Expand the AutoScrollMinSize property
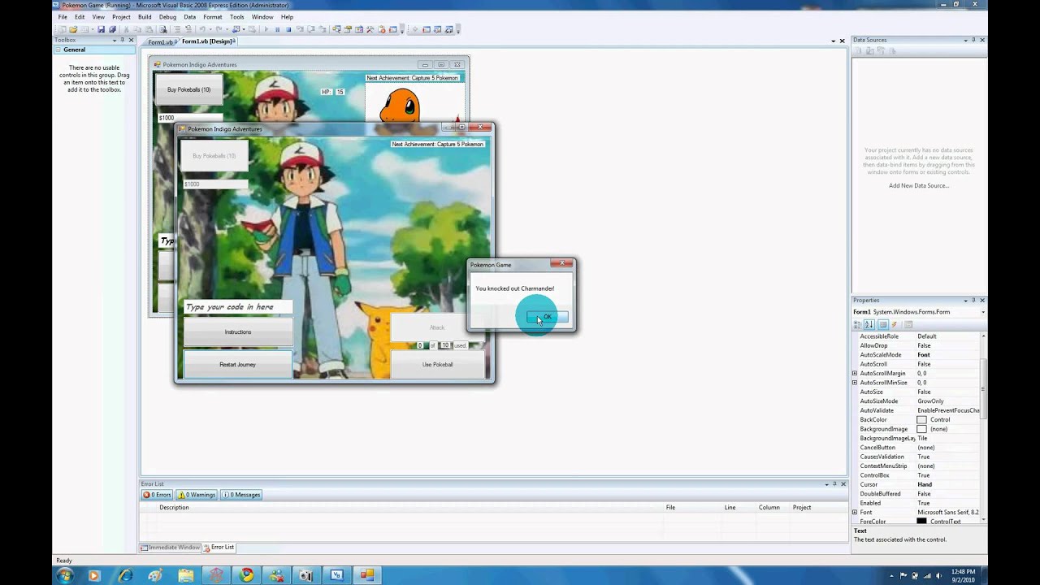Screen dimensions: 1040x585 (855, 383)
